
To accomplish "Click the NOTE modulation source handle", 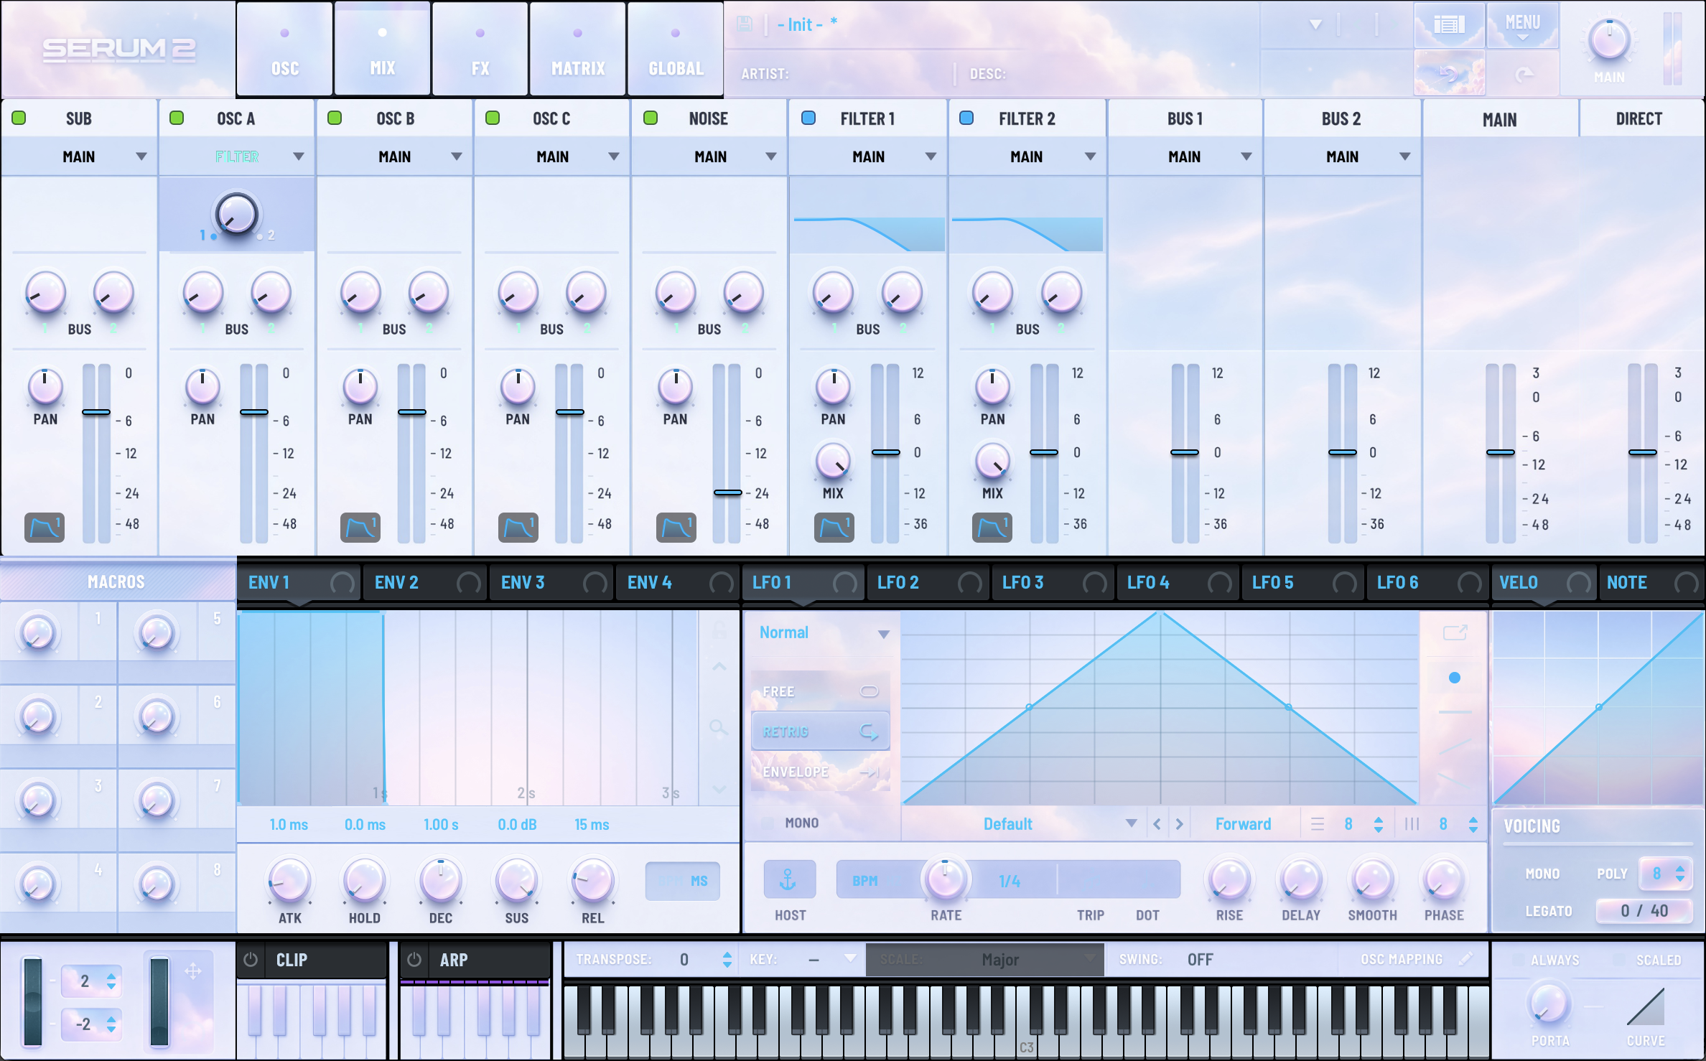I will [1687, 582].
